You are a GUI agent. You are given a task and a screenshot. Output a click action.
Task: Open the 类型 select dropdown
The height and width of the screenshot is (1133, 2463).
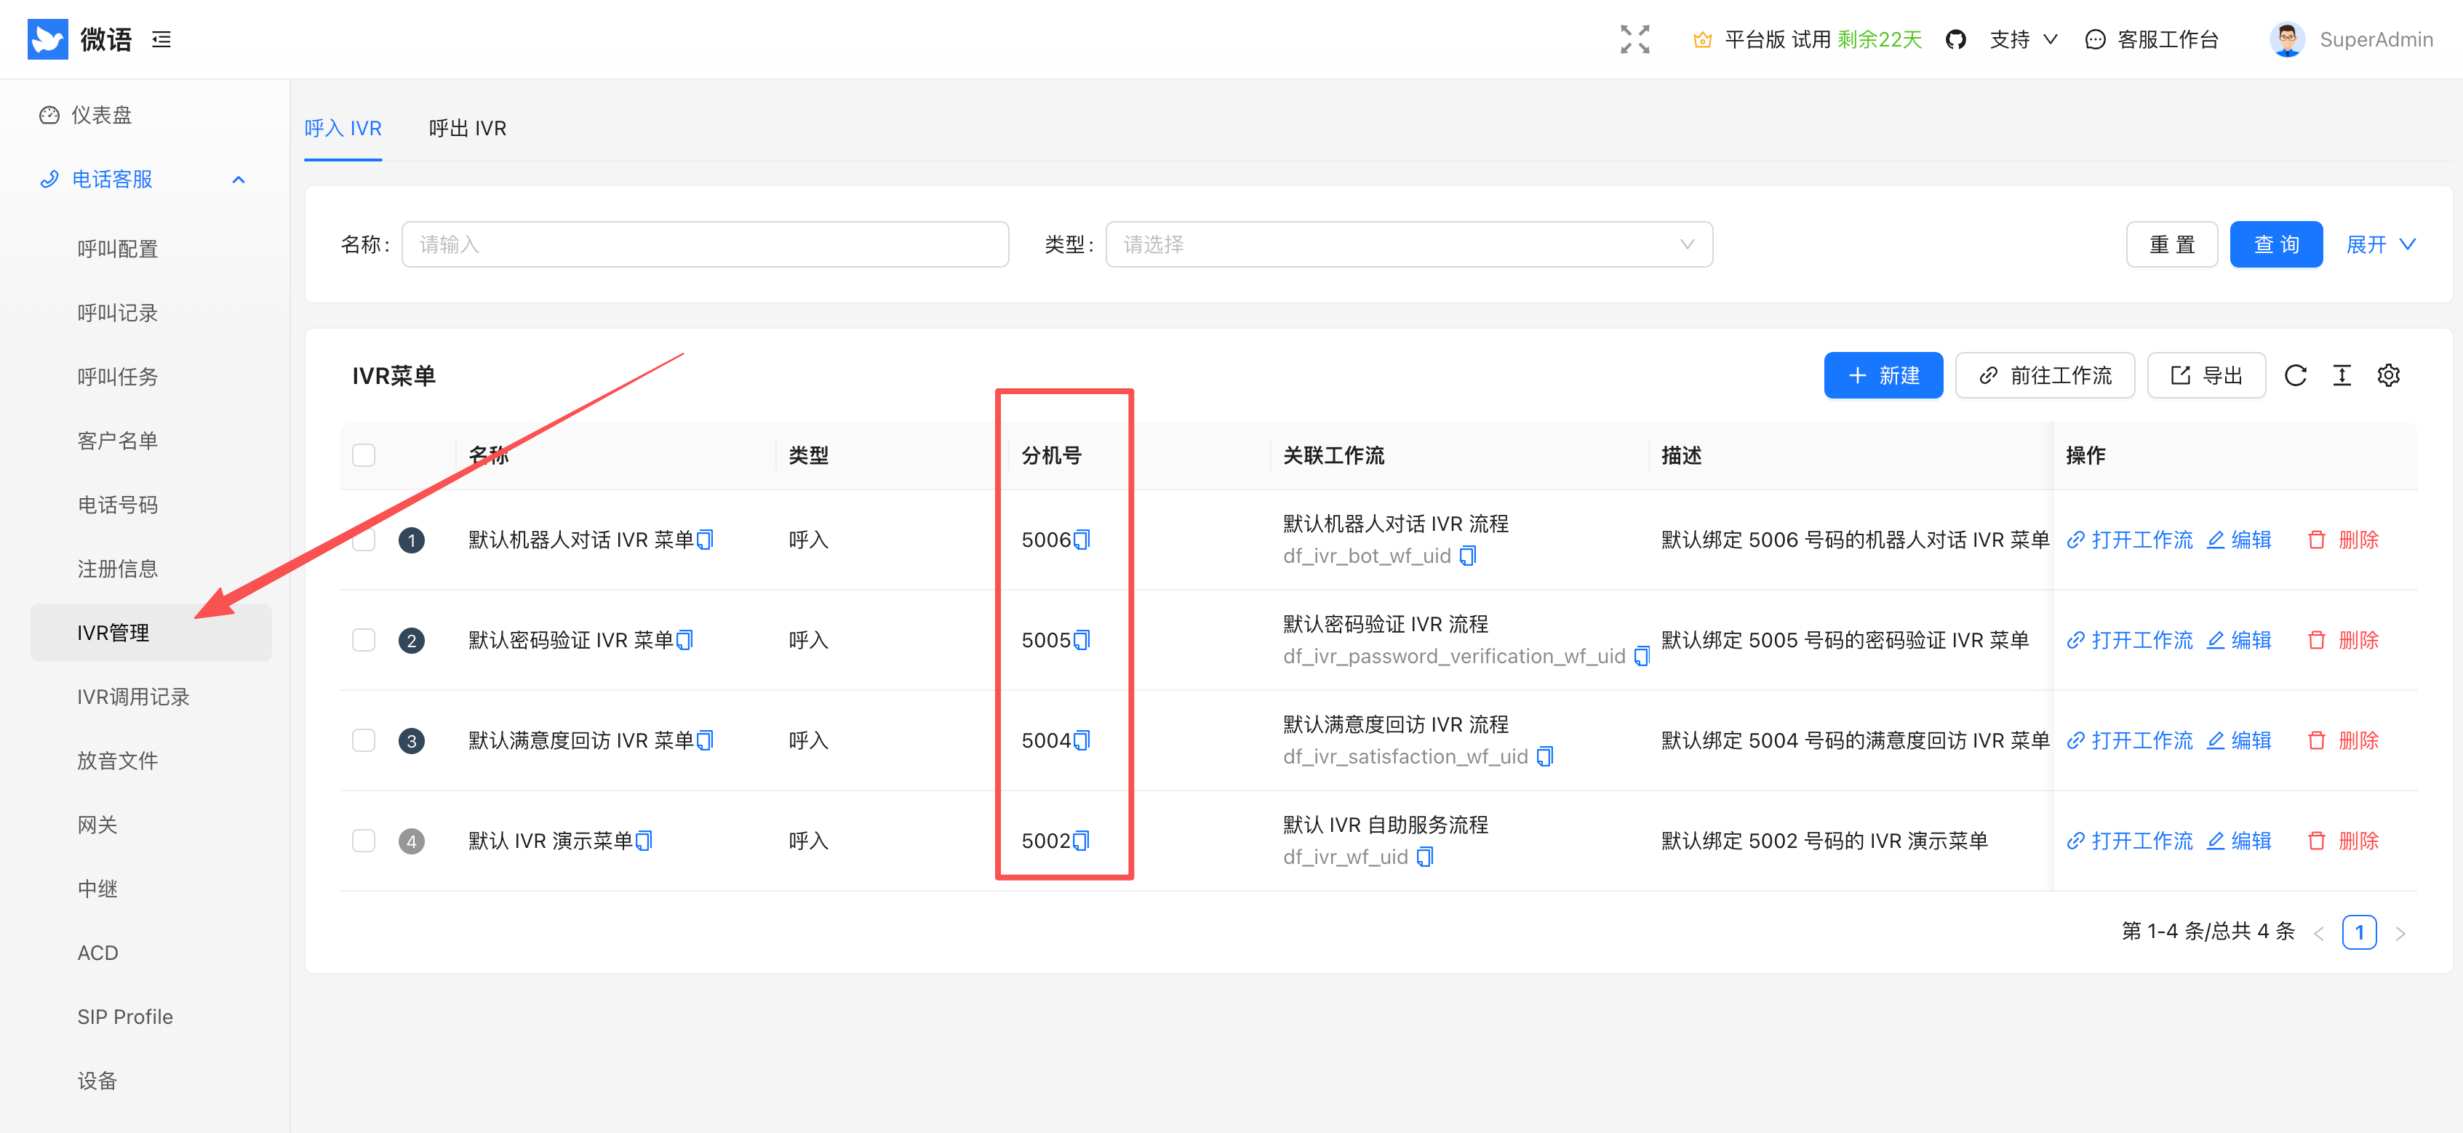(1408, 245)
